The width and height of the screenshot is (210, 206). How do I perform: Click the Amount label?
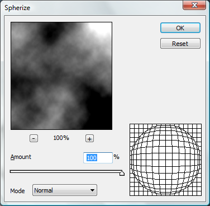coord(21,157)
